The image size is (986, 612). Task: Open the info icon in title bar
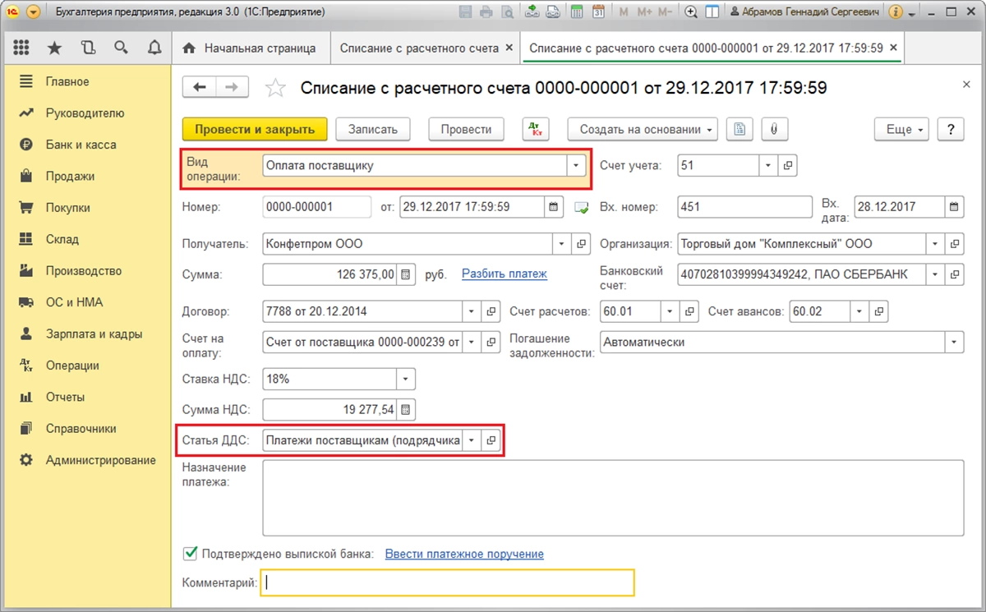(x=896, y=12)
